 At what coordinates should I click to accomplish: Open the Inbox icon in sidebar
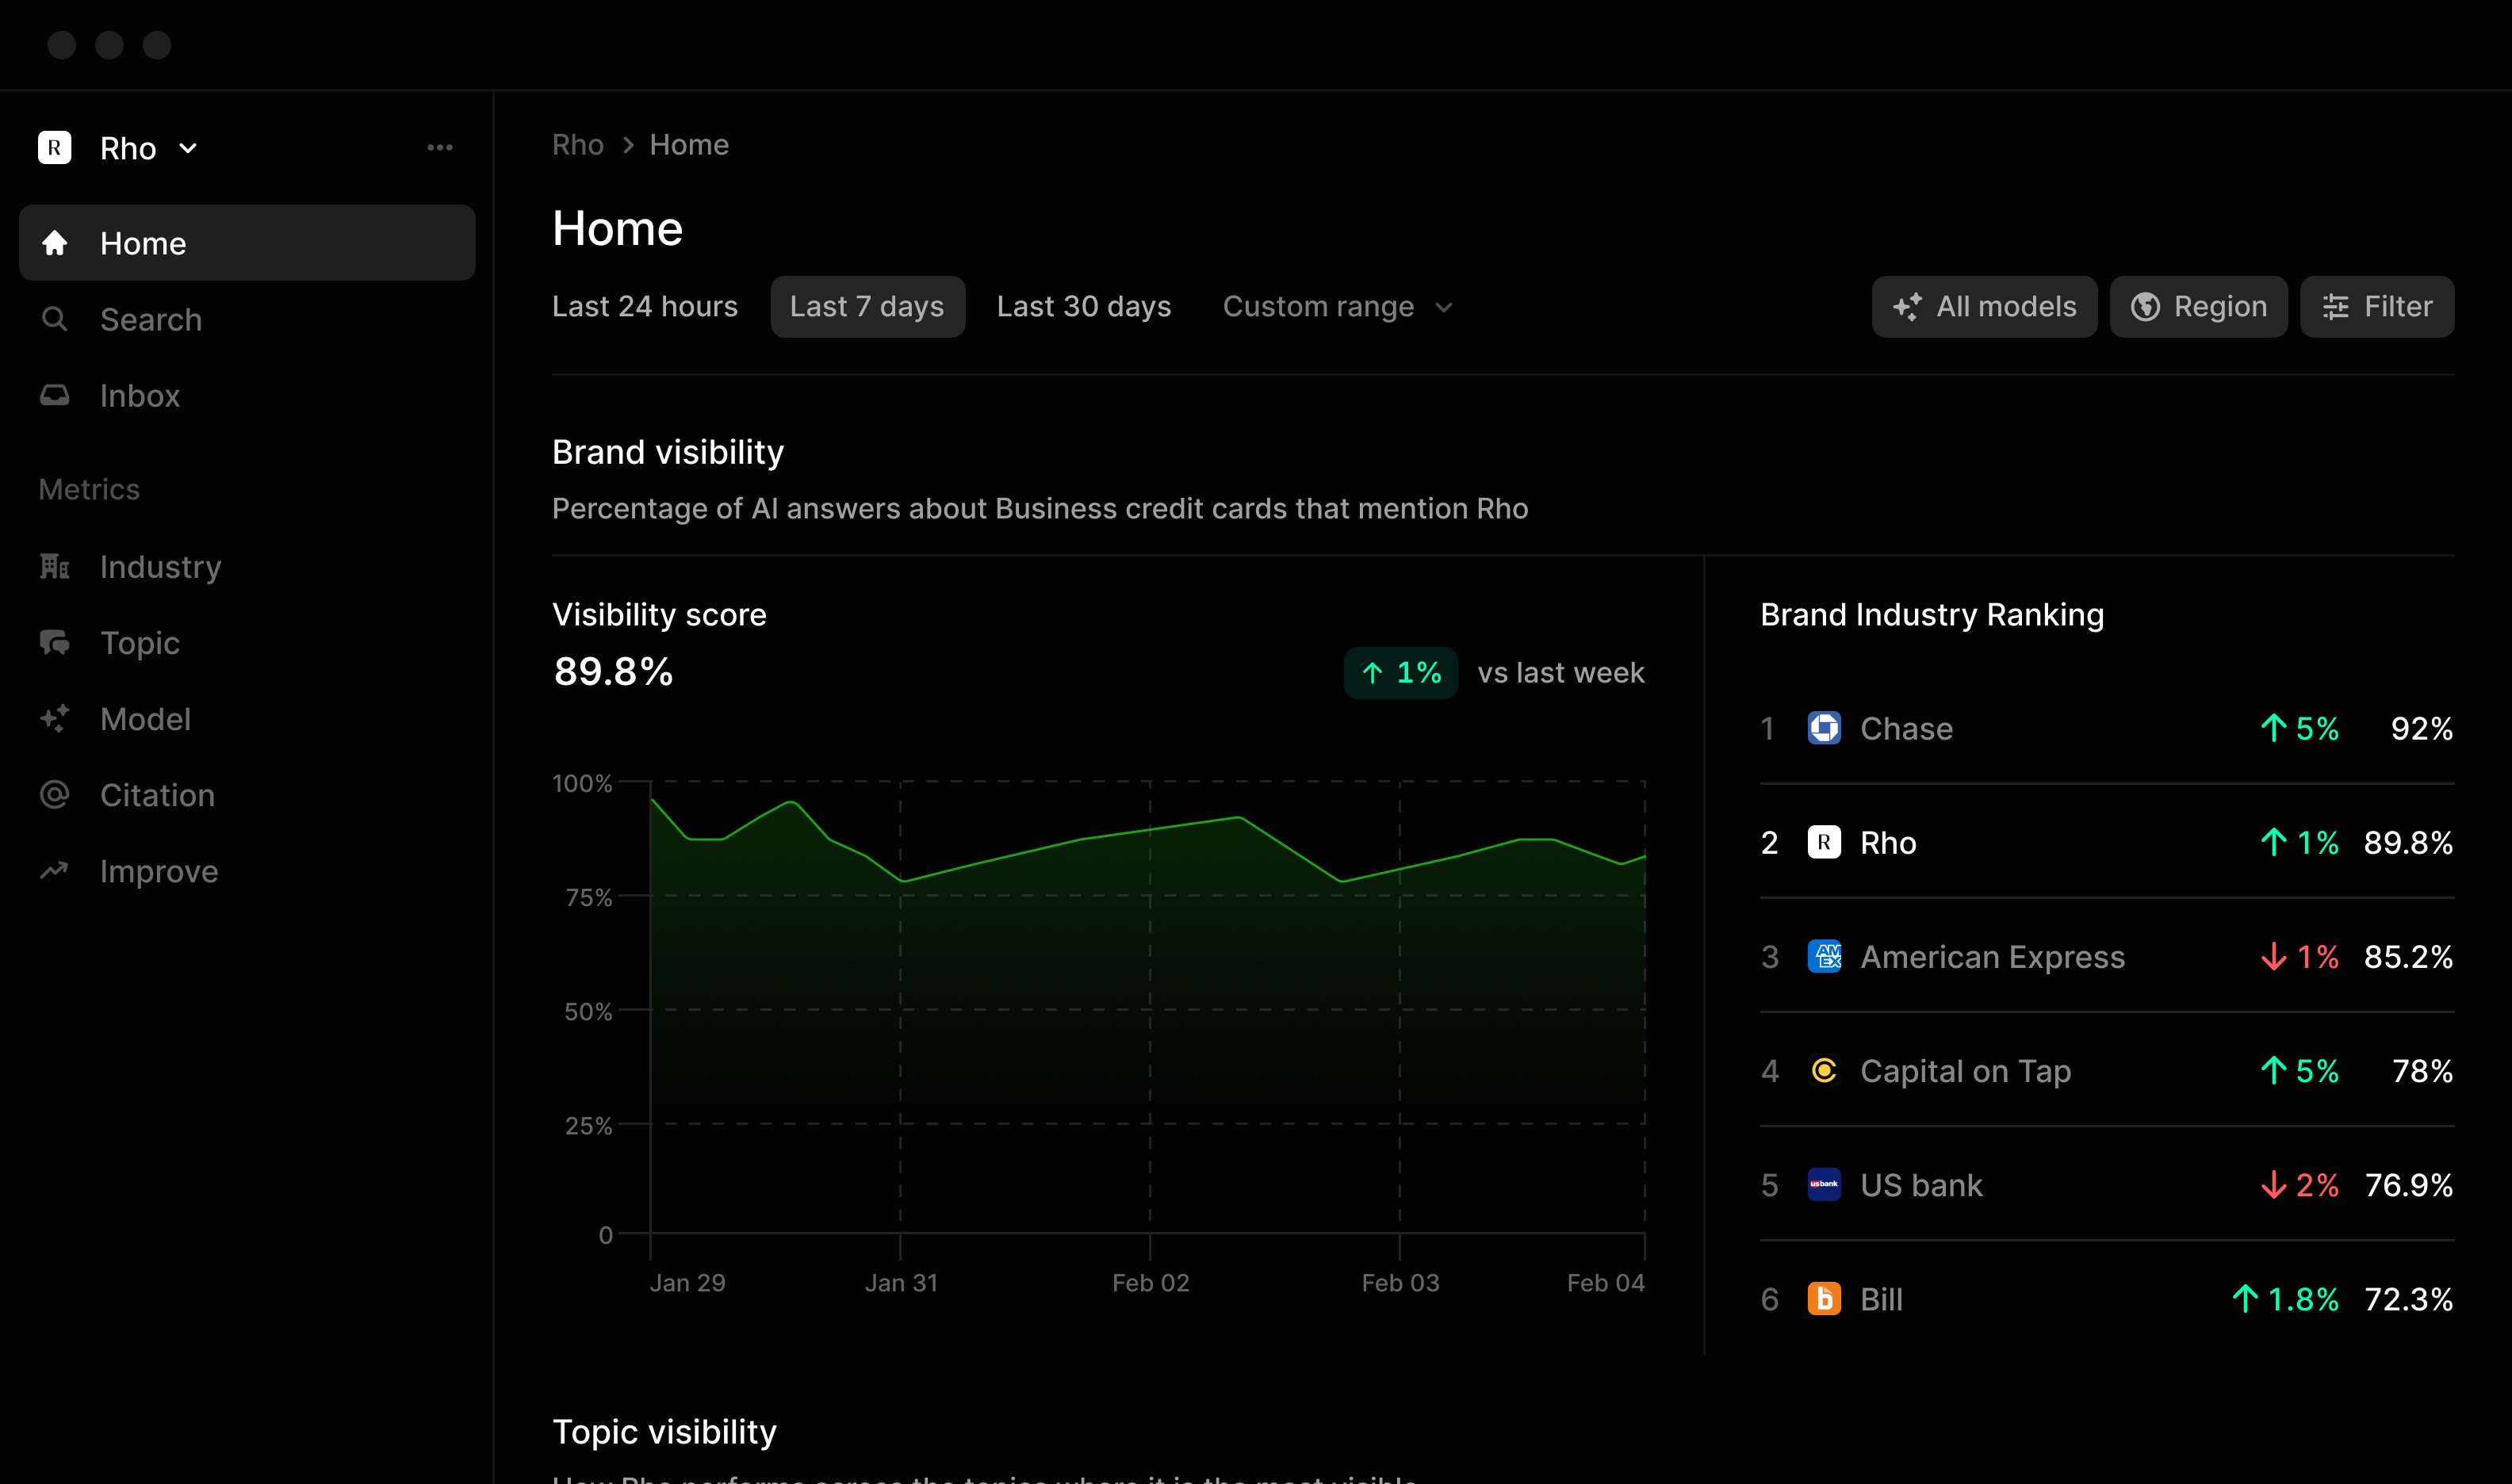pos(56,394)
